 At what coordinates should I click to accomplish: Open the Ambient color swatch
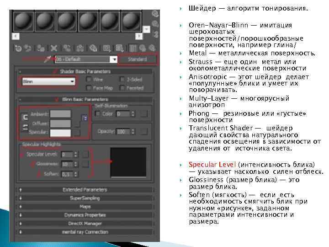pyautogui.click(x=60, y=114)
